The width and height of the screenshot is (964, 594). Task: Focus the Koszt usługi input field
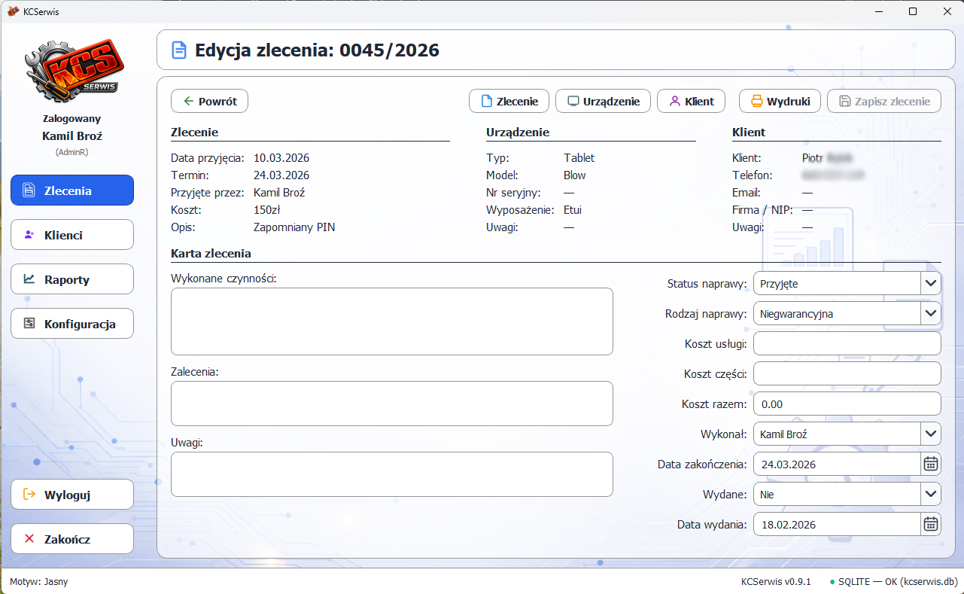pyautogui.click(x=847, y=344)
